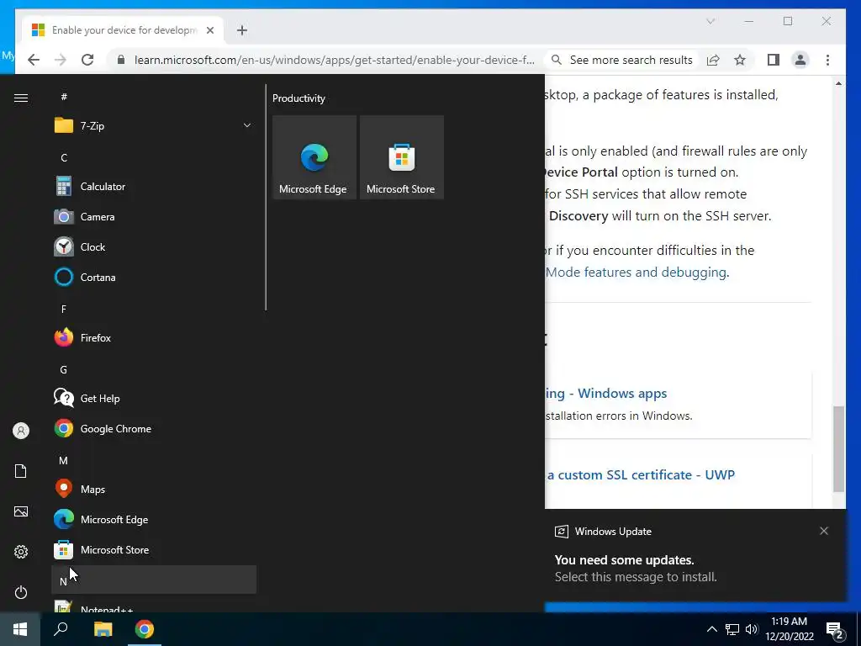This screenshot has height=646, width=861.
Task: Open Settings gear in Start sidebar
Action: click(21, 552)
